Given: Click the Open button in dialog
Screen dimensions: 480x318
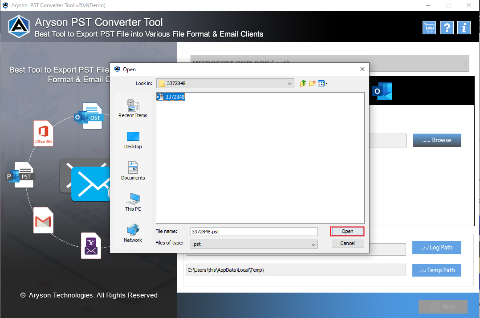Looking at the screenshot, I should click(347, 232).
